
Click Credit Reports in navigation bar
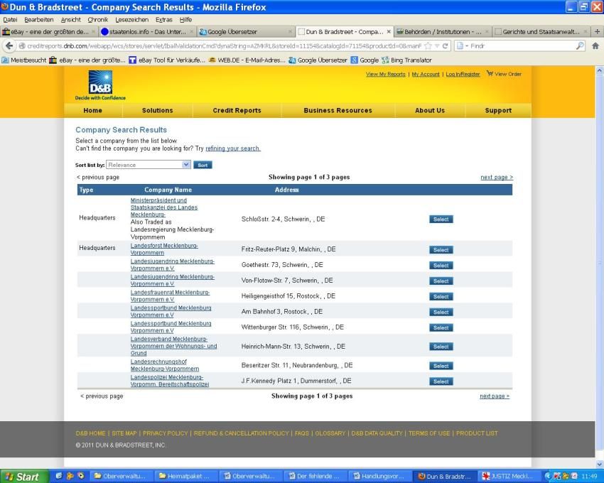[x=237, y=110]
